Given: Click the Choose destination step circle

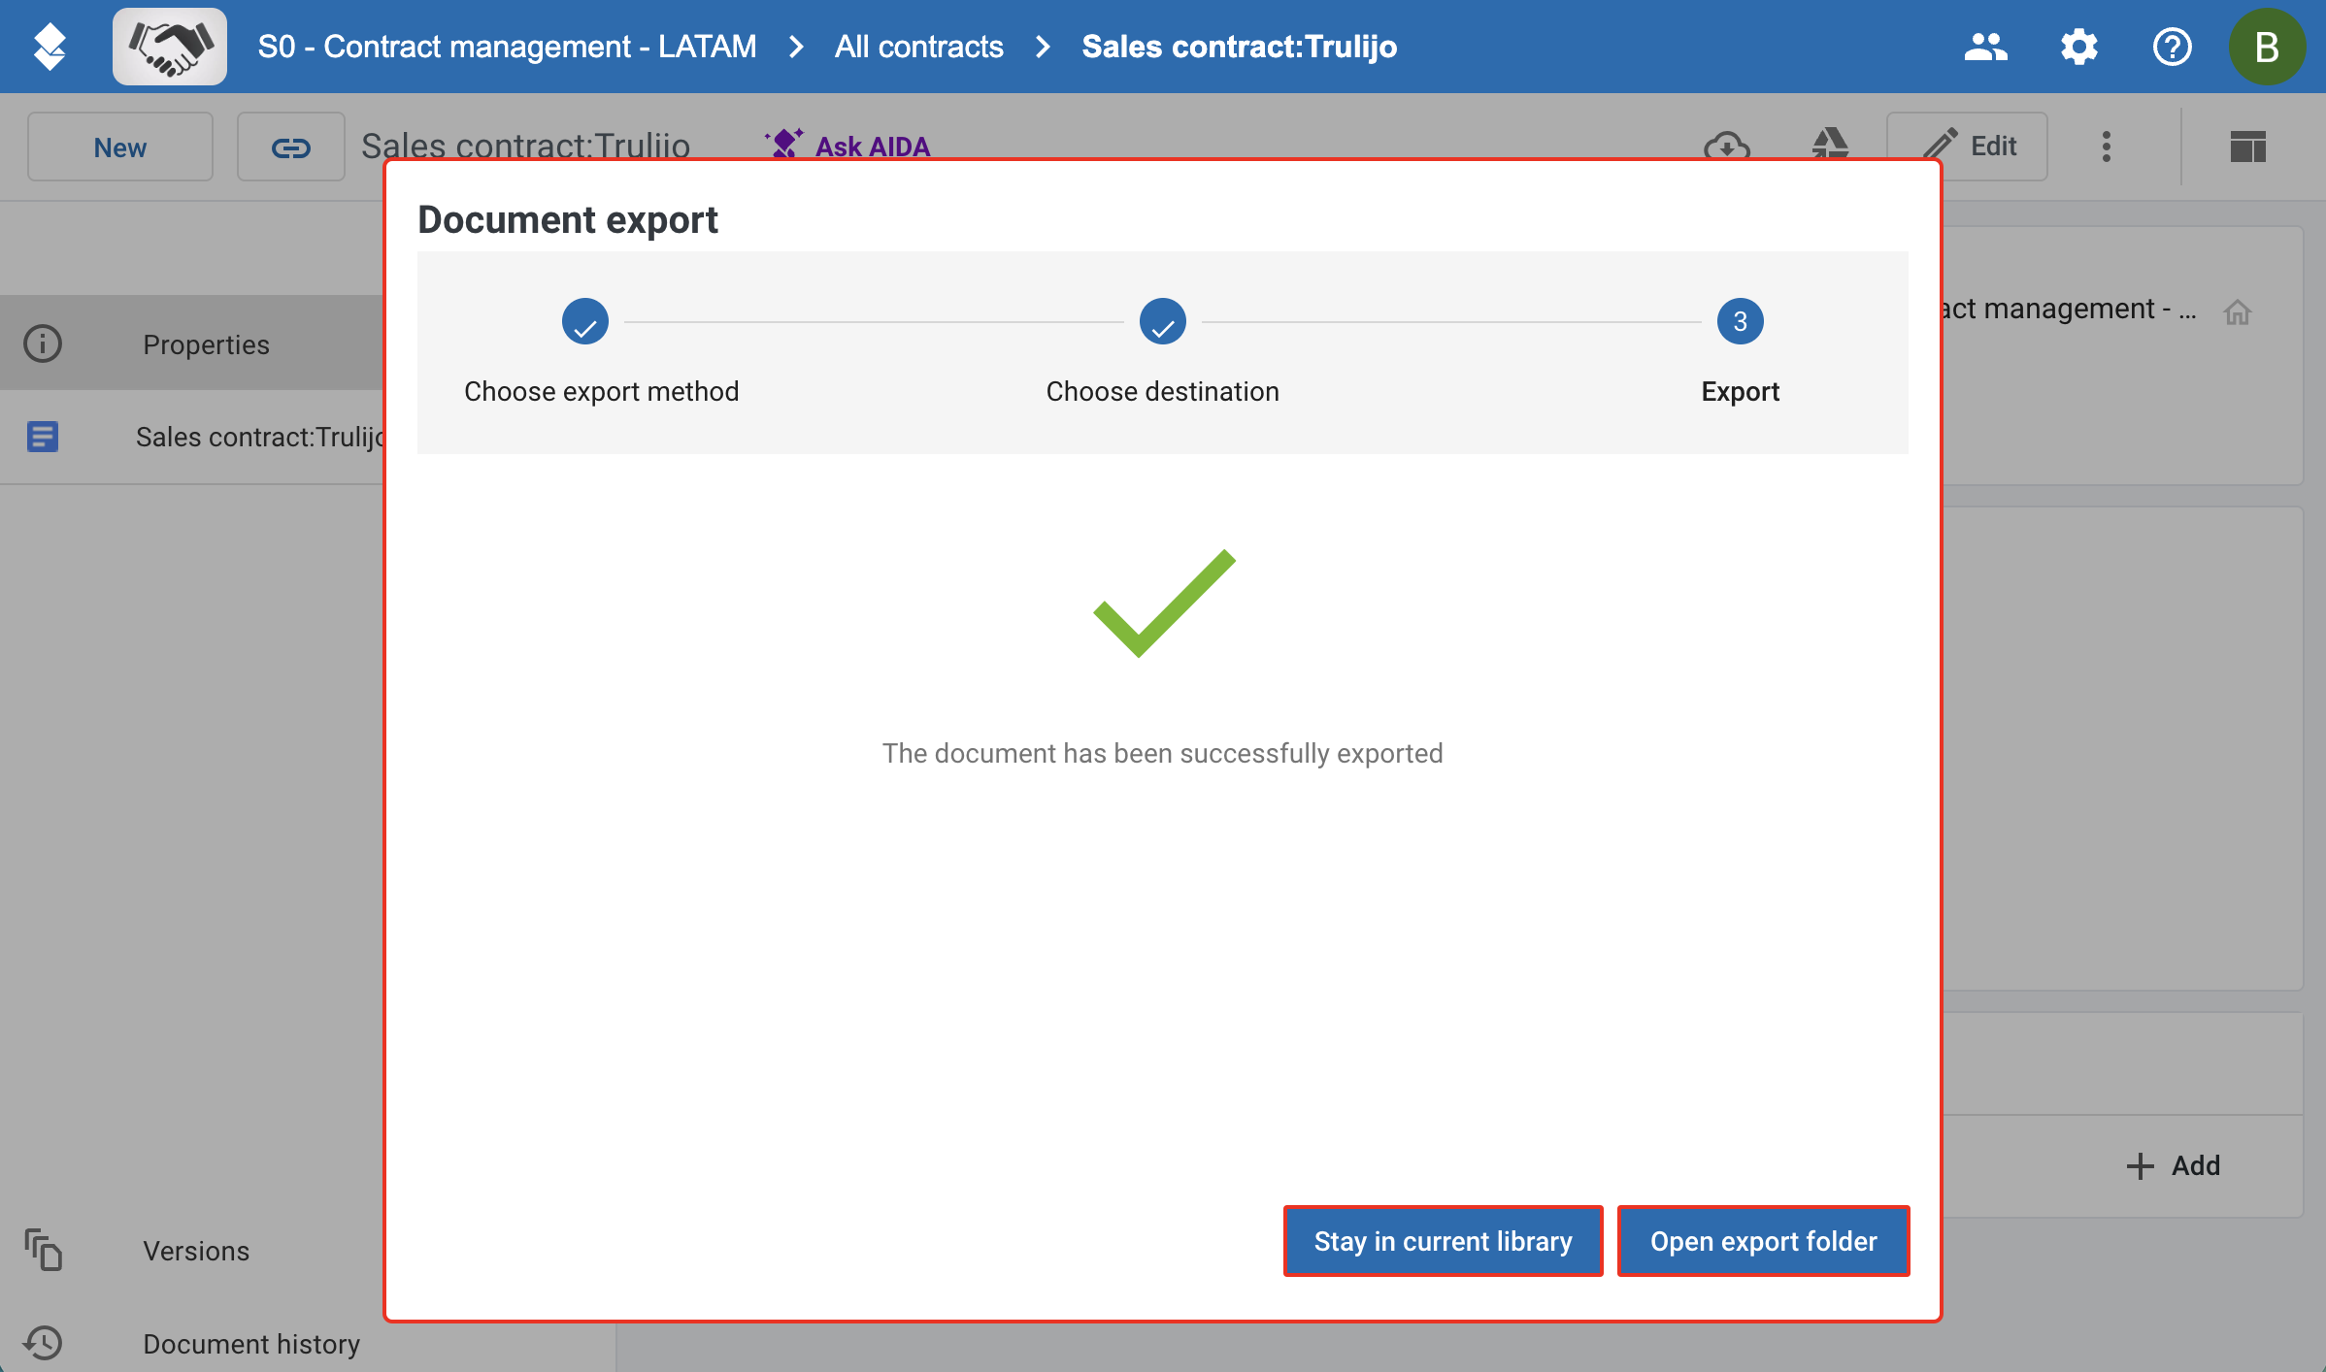Looking at the screenshot, I should 1163,321.
